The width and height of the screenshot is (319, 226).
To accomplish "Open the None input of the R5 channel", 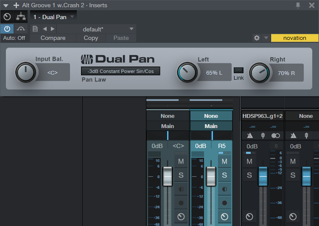I will pos(211,116).
